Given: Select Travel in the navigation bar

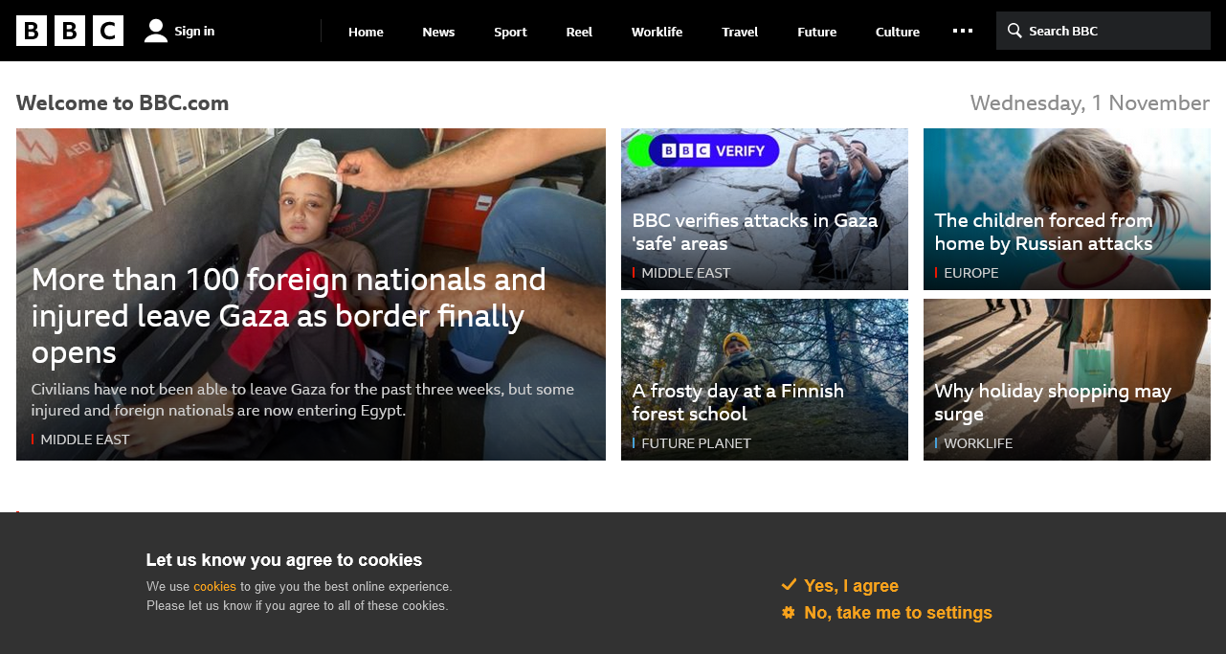Looking at the screenshot, I should point(740,32).
